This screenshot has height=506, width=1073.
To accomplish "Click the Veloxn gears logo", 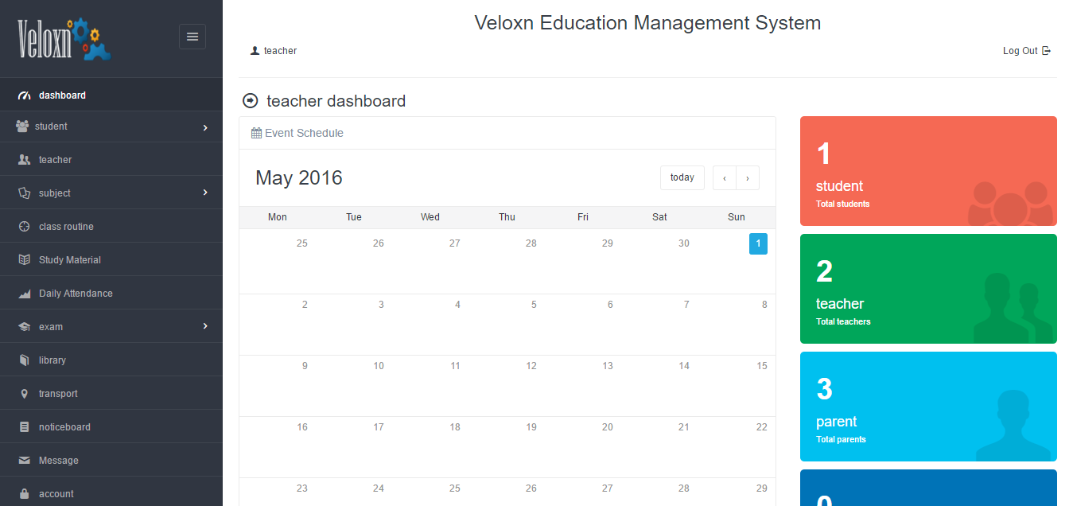I will tap(64, 39).
